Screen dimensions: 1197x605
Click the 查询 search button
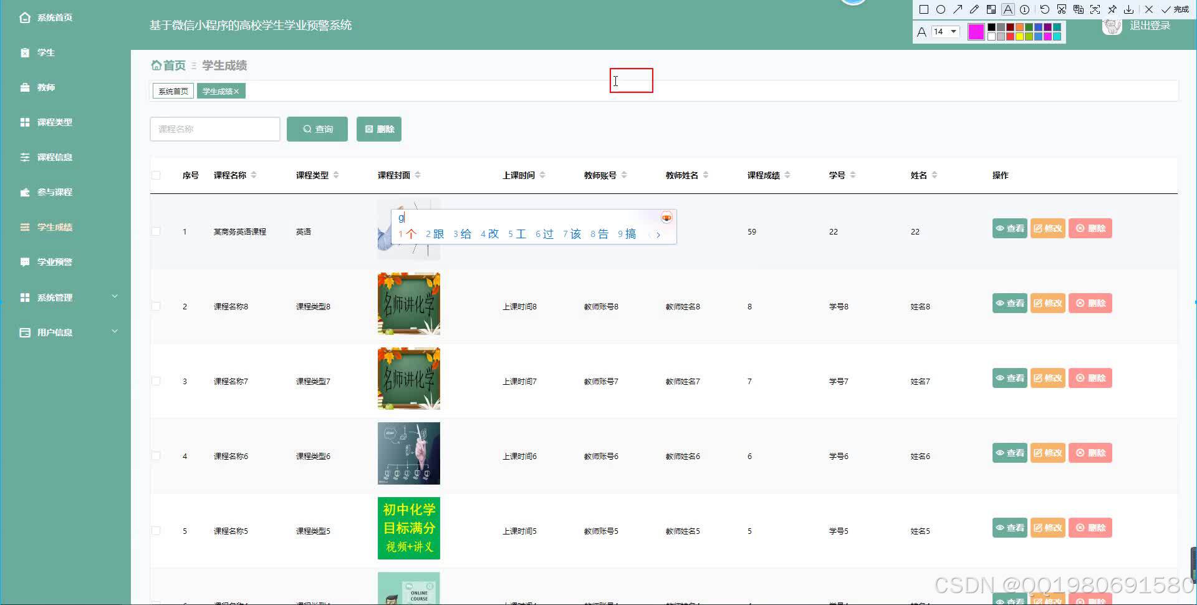point(317,129)
